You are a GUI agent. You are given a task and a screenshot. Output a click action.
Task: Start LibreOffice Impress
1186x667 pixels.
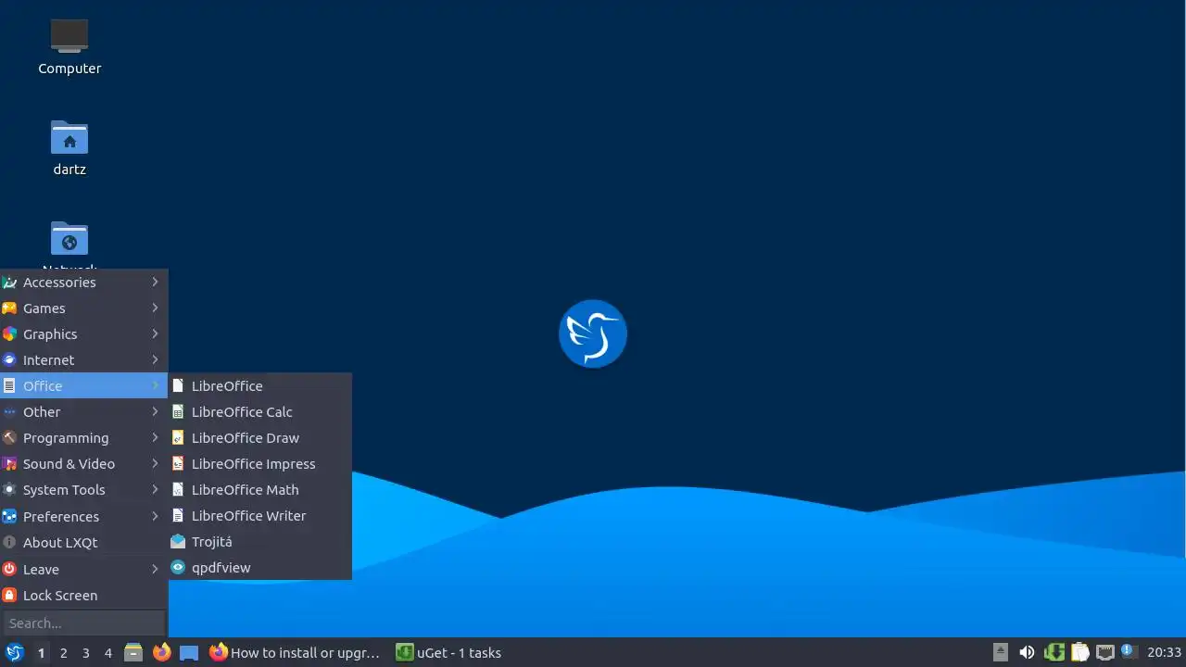[x=259, y=464]
